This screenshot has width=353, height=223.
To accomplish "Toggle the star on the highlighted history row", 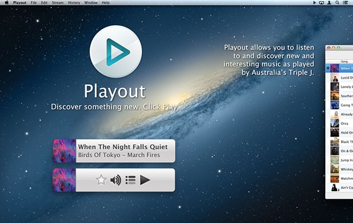I will pos(328,68).
